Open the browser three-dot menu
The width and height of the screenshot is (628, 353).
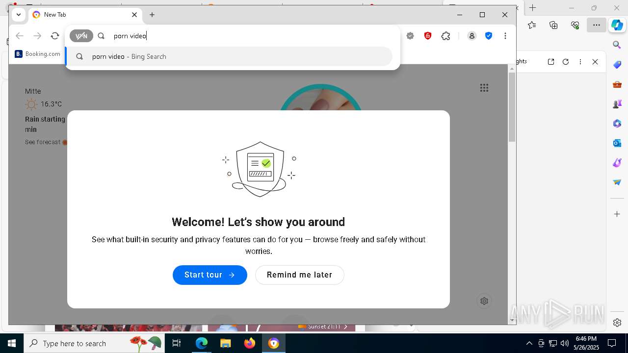click(x=505, y=36)
